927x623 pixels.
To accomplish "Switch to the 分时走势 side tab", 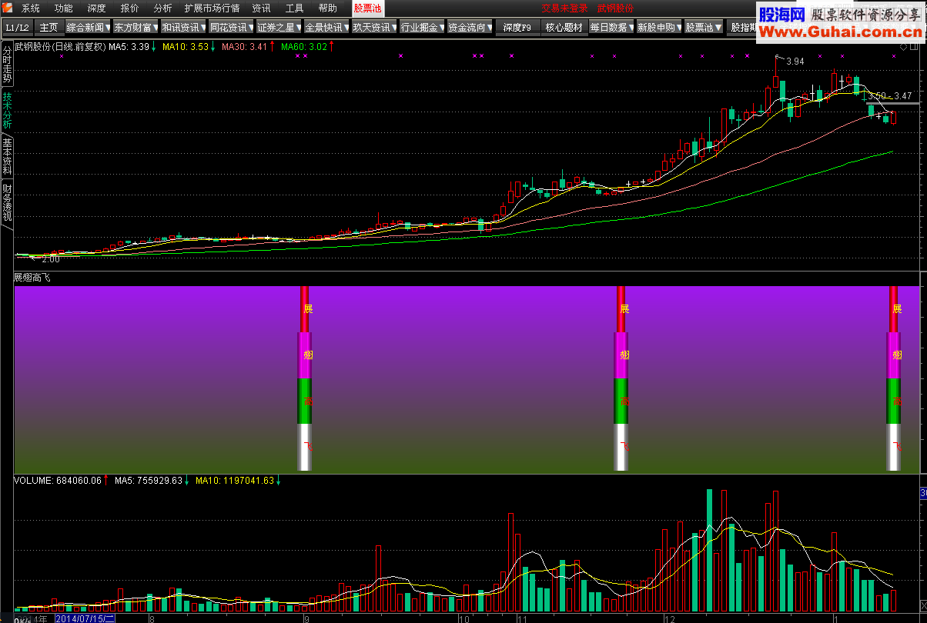I will [x=7, y=64].
